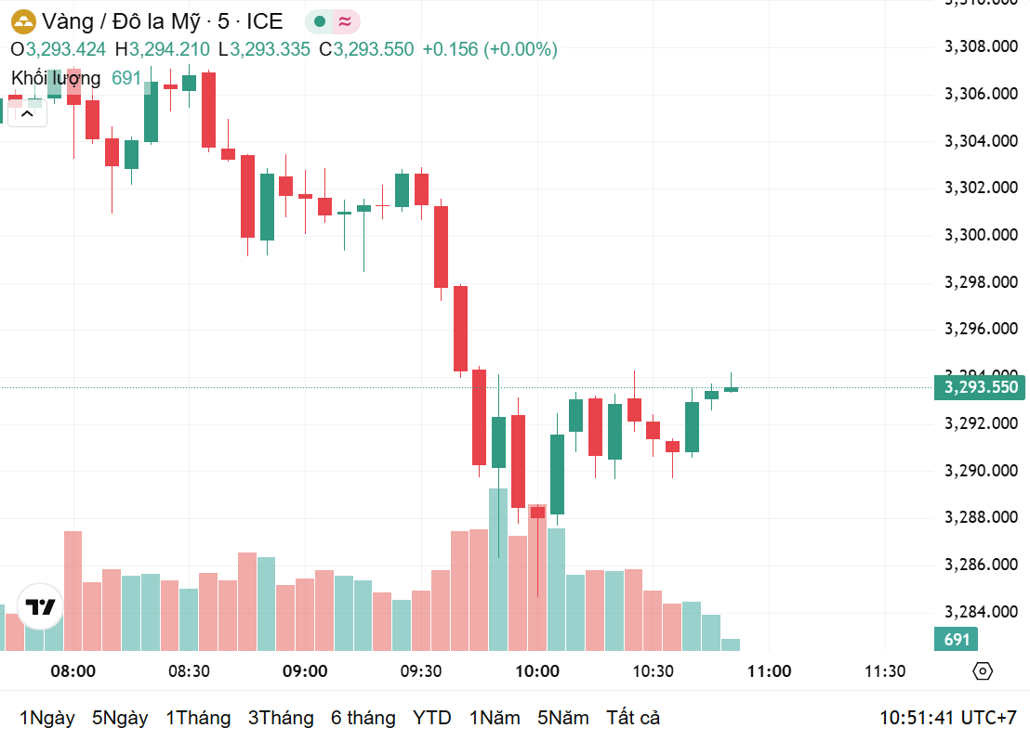
Task: Click the Khối lượng volume legend
Action: [56, 78]
